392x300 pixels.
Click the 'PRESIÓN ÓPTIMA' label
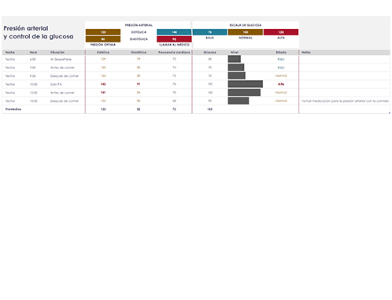(103, 45)
